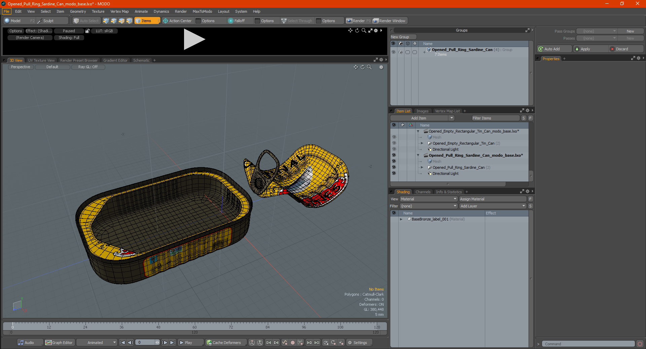
Task: Step to previous frame
Action: [131, 343]
